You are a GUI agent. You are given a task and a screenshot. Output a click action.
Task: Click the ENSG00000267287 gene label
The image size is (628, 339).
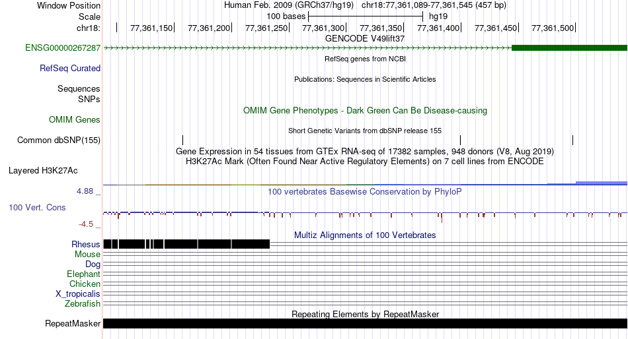pos(63,48)
